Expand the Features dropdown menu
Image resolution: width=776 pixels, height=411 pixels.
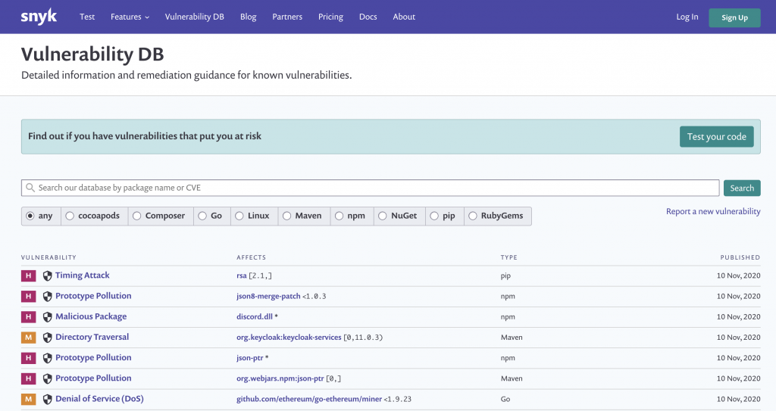click(x=130, y=17)
